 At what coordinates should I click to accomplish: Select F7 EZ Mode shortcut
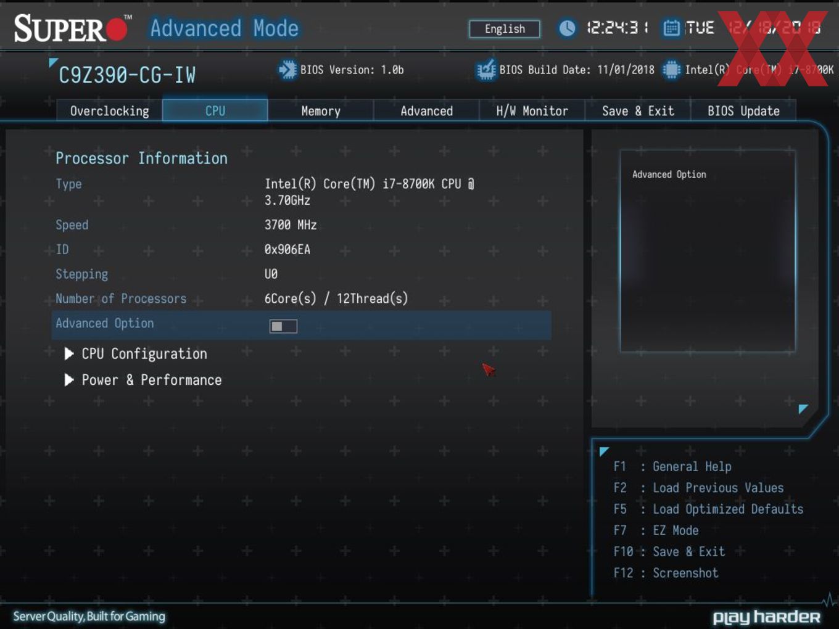coord(656,530)
